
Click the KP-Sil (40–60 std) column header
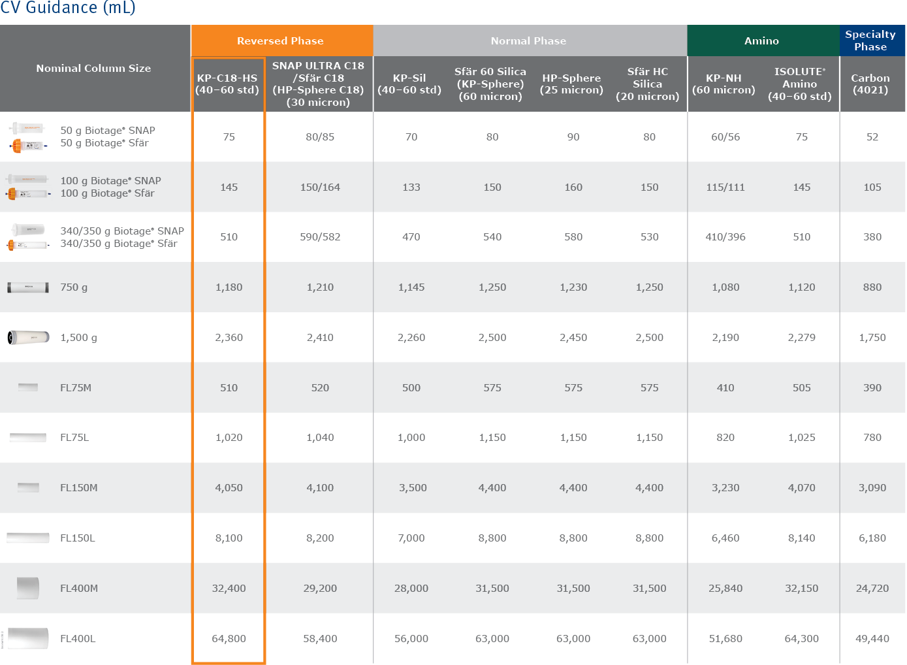pos(409,84)
